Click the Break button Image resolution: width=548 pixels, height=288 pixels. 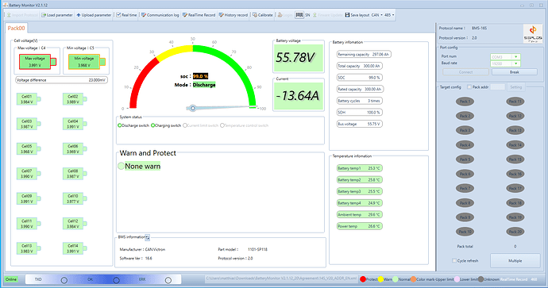point(515,72)
